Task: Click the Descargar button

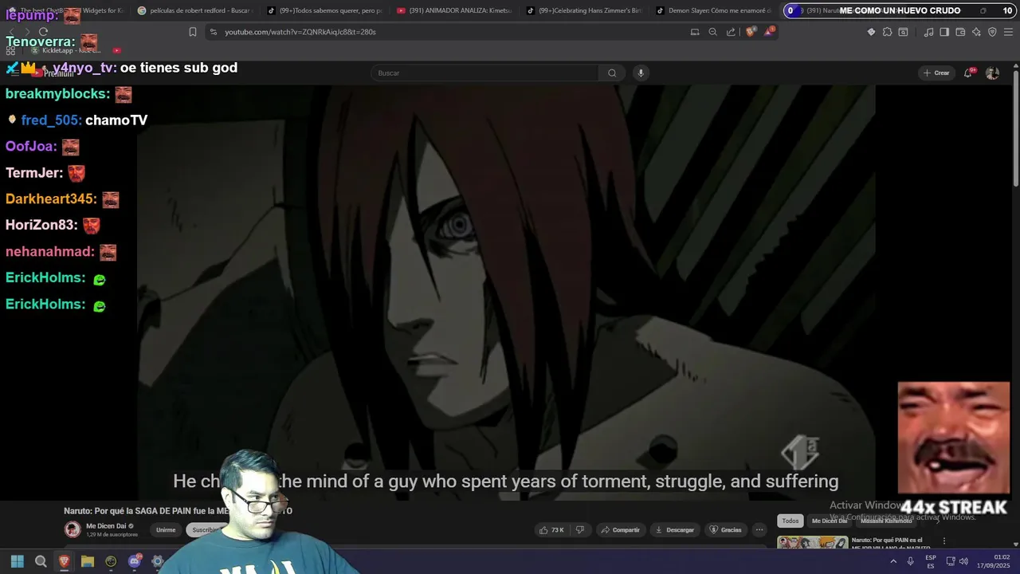Action: [x=674, y=529]
